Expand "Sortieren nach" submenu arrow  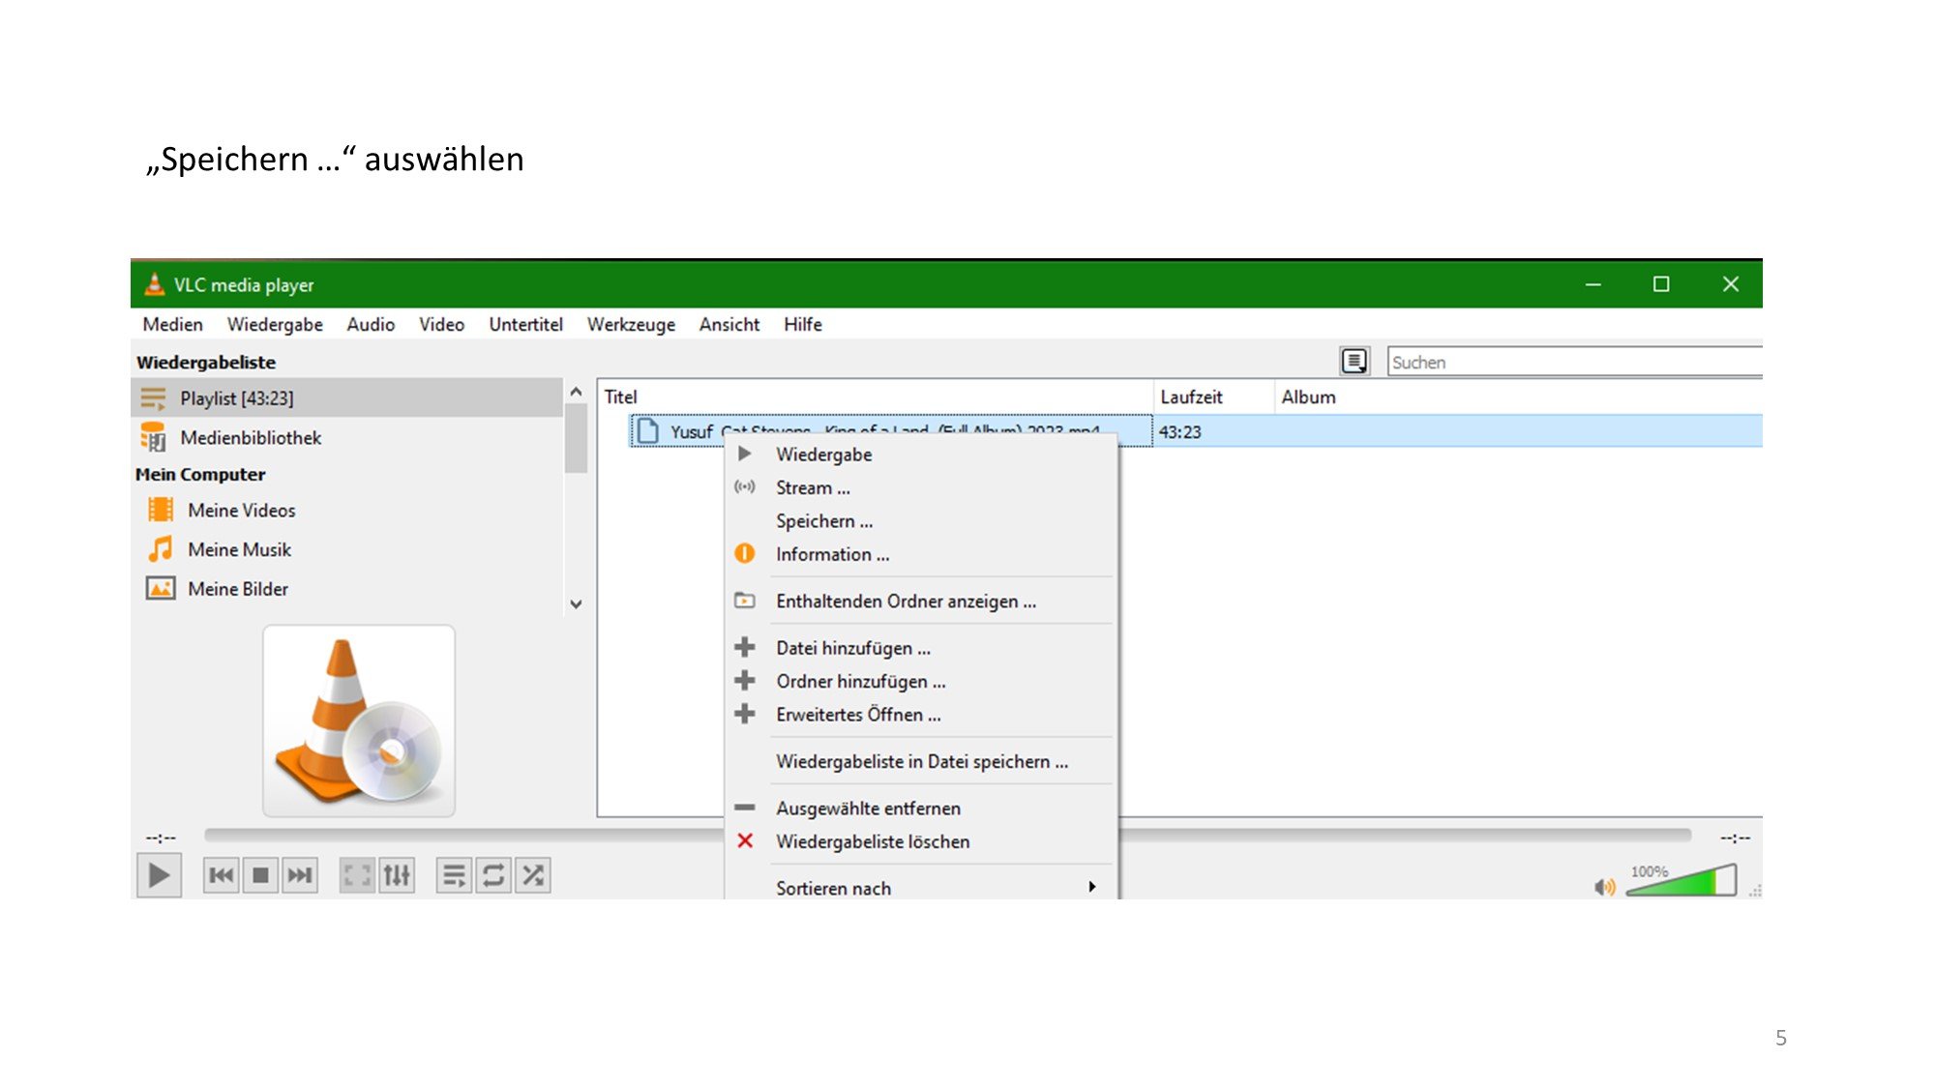point(1092,887)
